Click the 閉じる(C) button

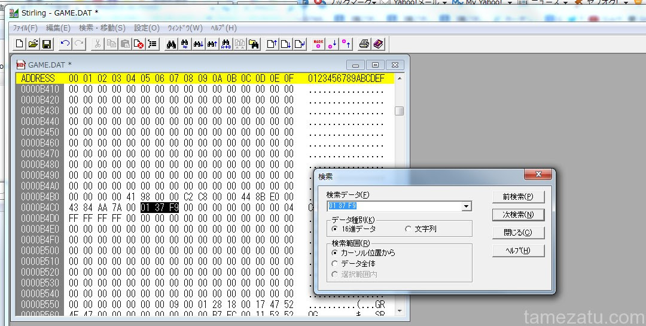[x=518, y=233]
